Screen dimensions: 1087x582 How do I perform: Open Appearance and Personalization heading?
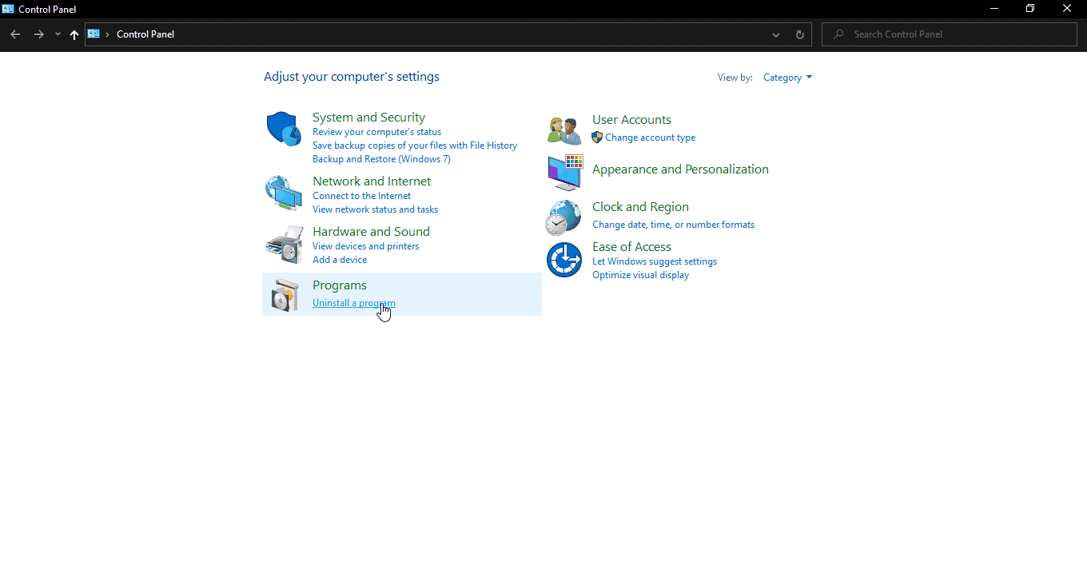point(680,169)
